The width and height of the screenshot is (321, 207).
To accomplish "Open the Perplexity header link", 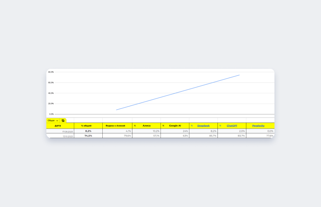I will 258,126.
